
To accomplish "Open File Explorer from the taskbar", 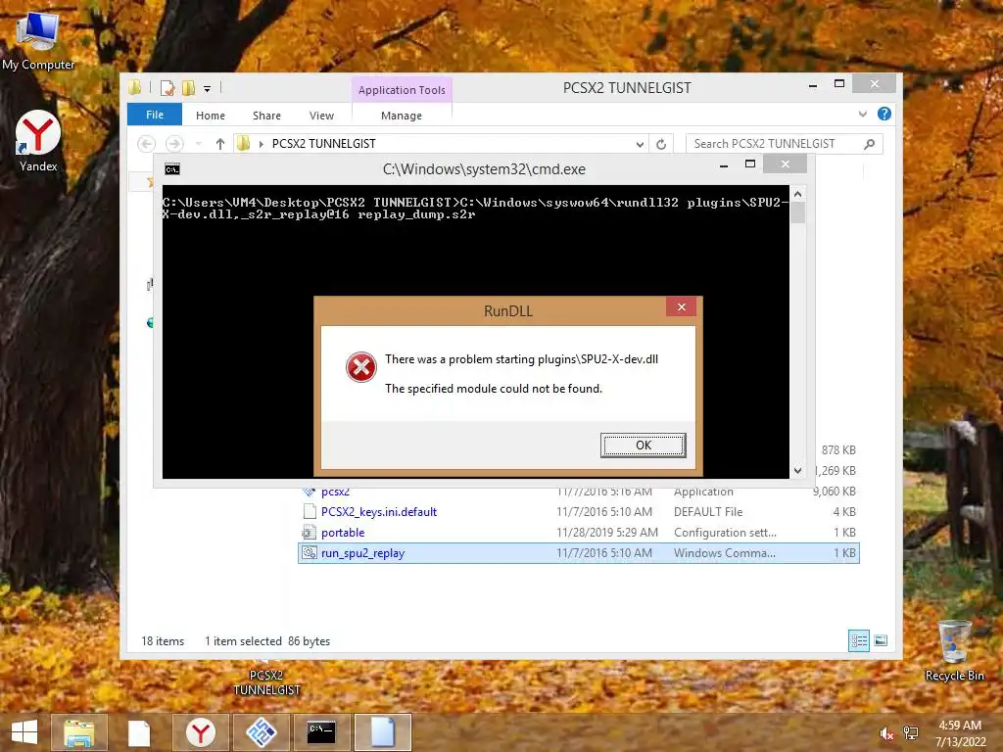I will (78, 732).
